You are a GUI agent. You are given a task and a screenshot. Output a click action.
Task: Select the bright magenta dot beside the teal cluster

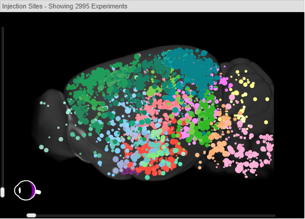(x=223, y=81)
